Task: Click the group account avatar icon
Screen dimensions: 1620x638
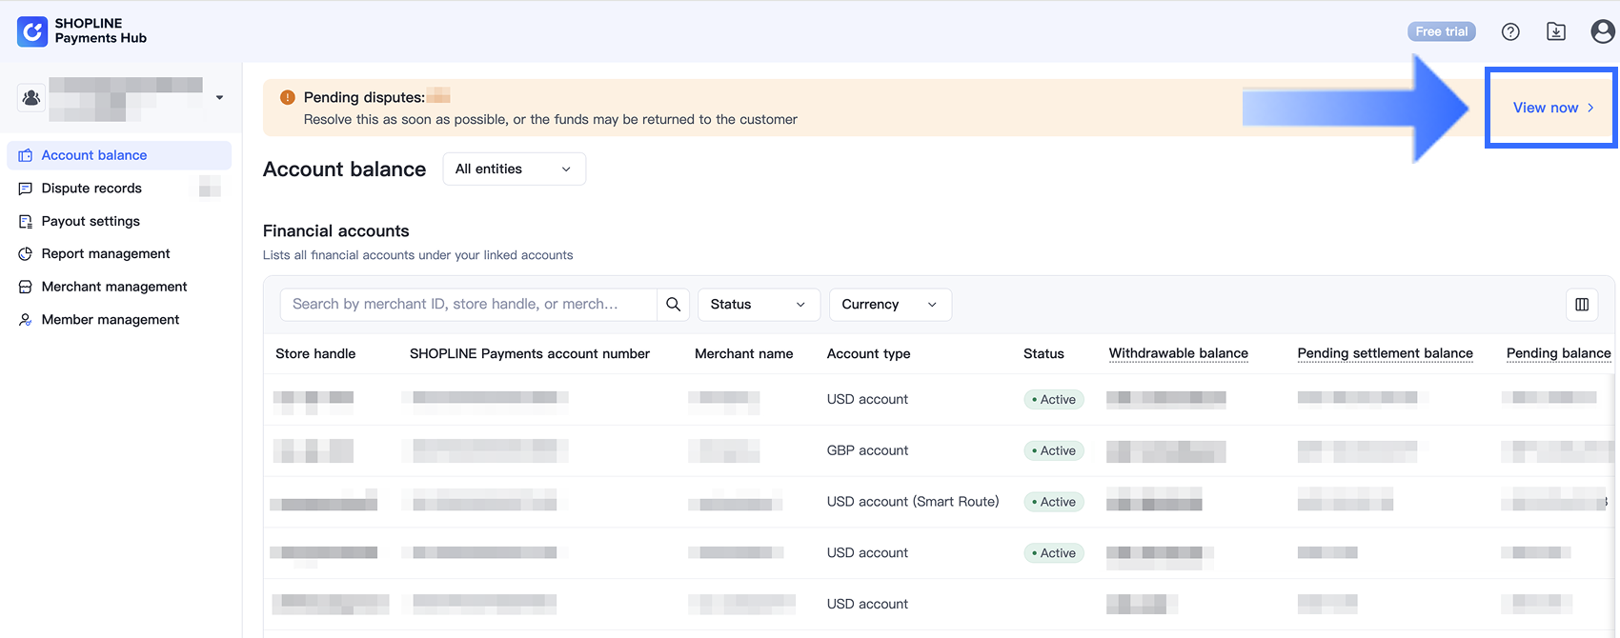Action: [x=31, y=97]
